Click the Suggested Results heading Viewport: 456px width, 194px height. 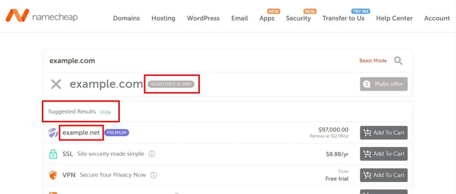tap(72, 111)
